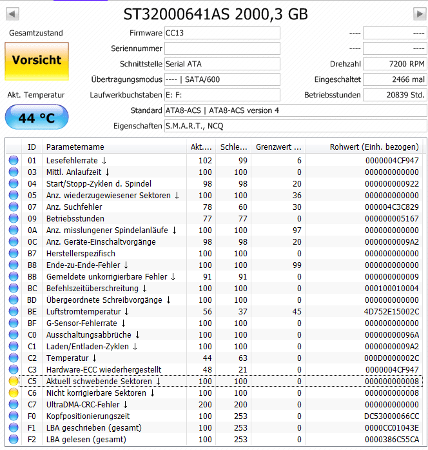428x450 pixels.
Task: Click blue status icon of row 0C
Action: pos(14,242)
